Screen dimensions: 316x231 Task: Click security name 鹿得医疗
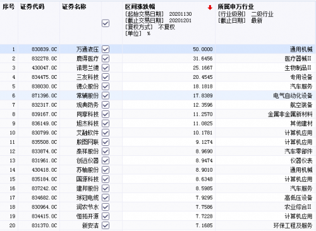click(x=87, y=59)
